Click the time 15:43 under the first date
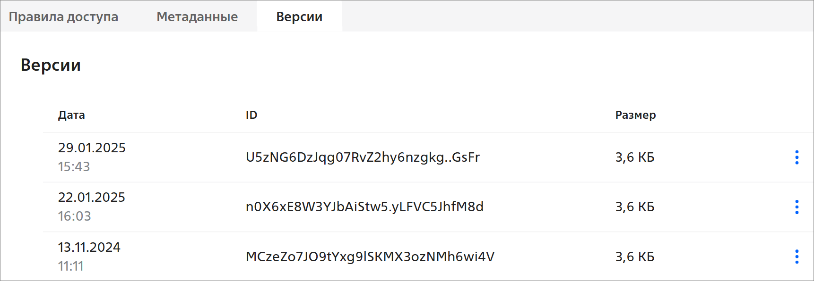Image resolution: width=814 pixels, height=281 pixels. tap(74, 167)
